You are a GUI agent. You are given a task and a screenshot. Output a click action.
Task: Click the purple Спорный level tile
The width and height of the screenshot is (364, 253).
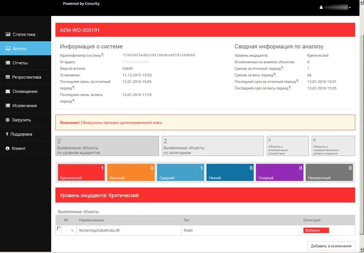click(280, 172)
